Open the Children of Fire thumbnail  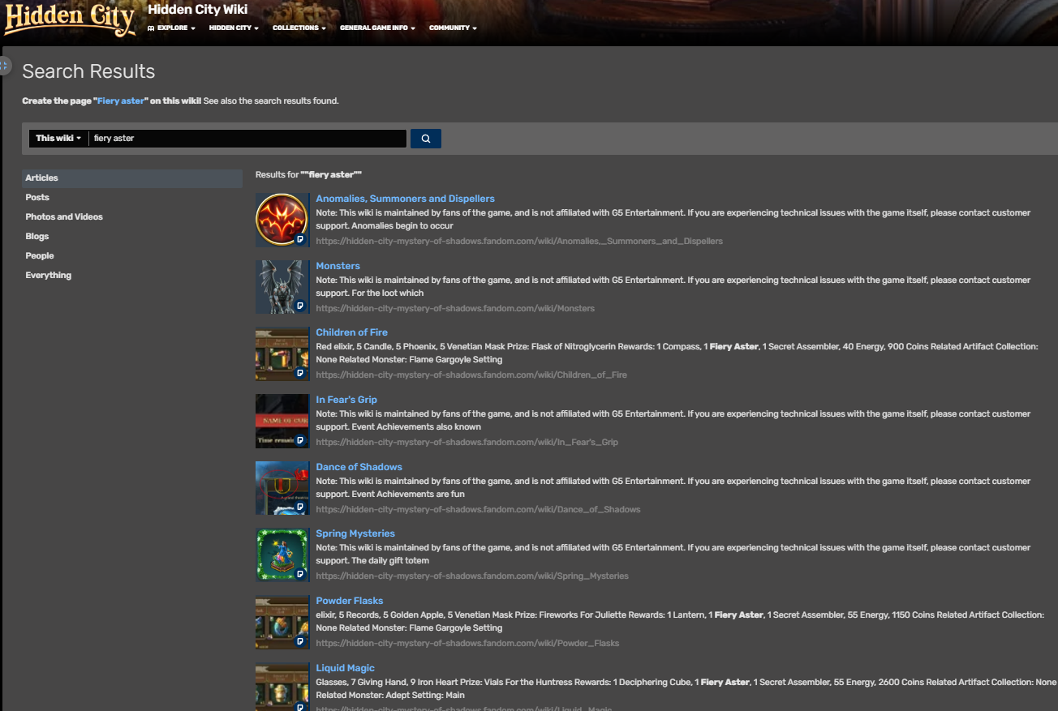(x=282, y=353)
